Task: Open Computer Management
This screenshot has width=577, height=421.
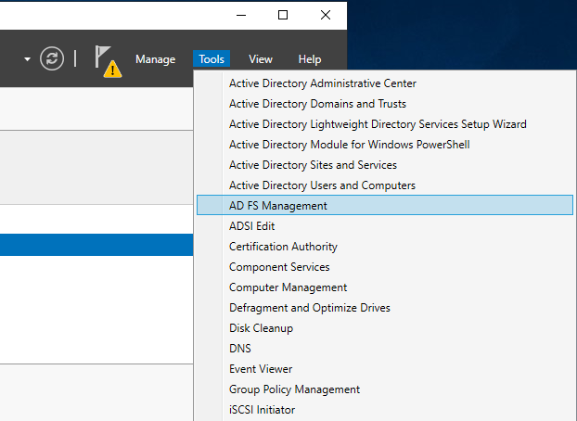Action: pyautogui.click(x=288, y=287)
